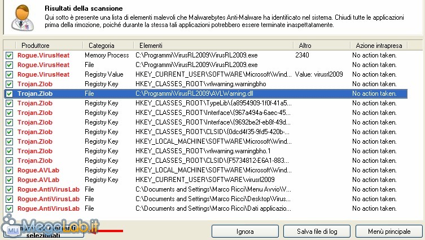Click Rogue.AntiVirusLab name for Desktop file row
Image resolution: width=425 pixels, height=240 pixels.
click(49, 199)
